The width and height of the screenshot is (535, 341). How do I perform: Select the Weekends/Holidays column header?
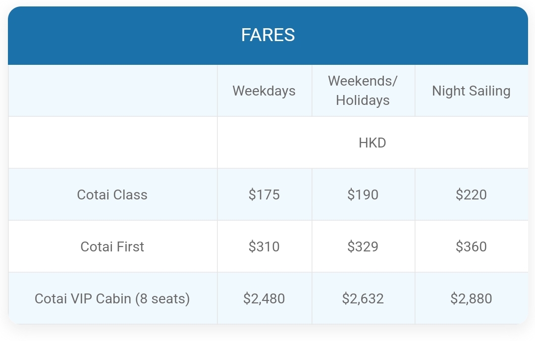363,91
